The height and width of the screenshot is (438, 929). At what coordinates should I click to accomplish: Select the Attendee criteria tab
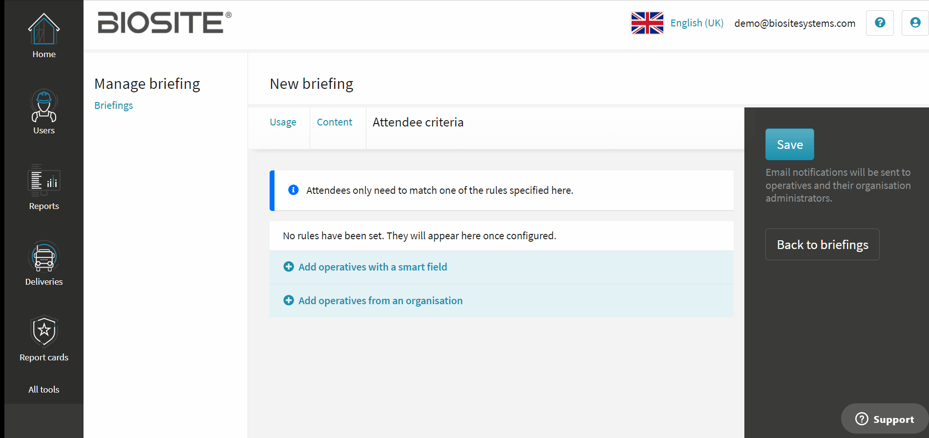pyautogui.click(x=418, y=122)
